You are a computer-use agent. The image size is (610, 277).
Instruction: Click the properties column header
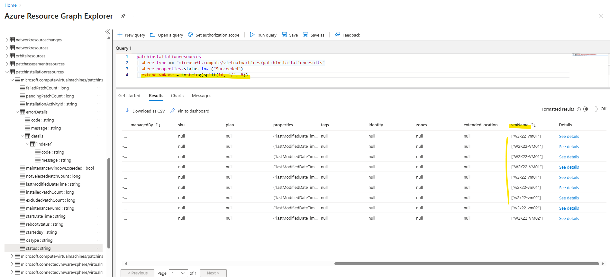pyautogui.click(x=283, y=125)
